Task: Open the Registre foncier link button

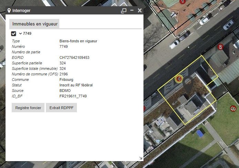Action: pyautogui.click(x=28, y=108)
